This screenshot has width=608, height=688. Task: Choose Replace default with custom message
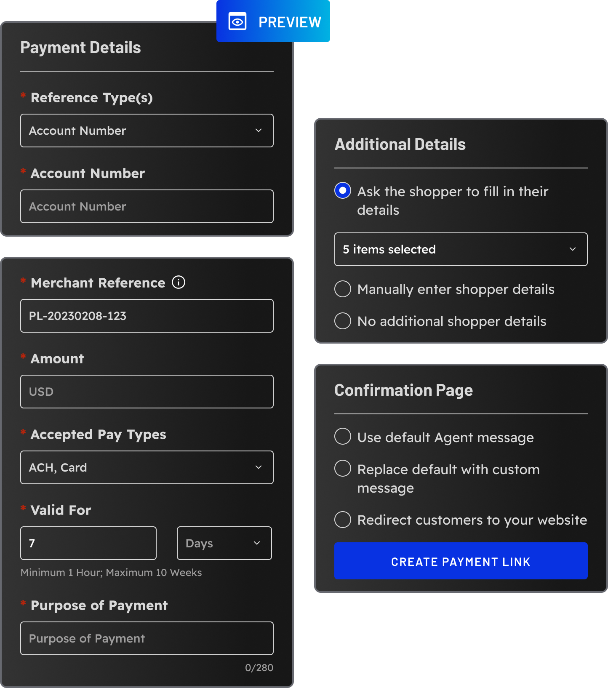click(x=343, y=469)
